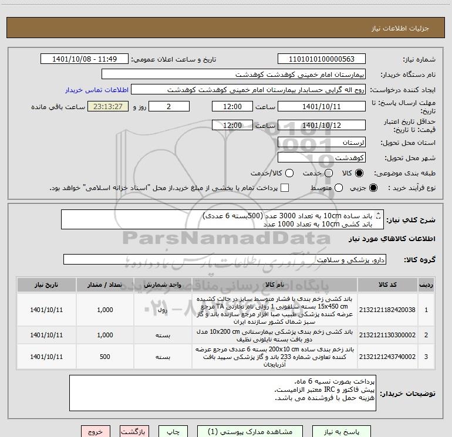The image size is (452, 437).
Task: Click quantity 500 in row 3
Action: click(105, 357)
